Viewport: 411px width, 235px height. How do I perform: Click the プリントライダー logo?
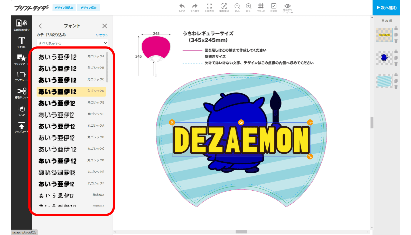click(32, 8)
